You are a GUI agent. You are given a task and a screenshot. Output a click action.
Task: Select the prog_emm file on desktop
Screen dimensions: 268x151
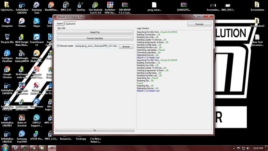click(154, 7)
